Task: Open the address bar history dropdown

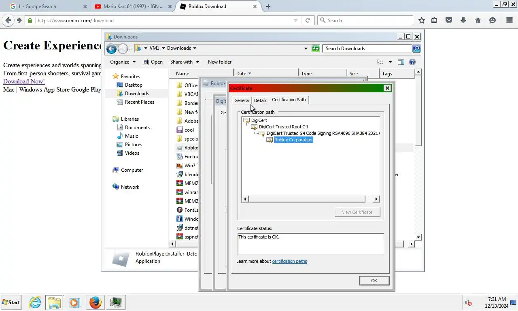Action: (x=306, y=49)
